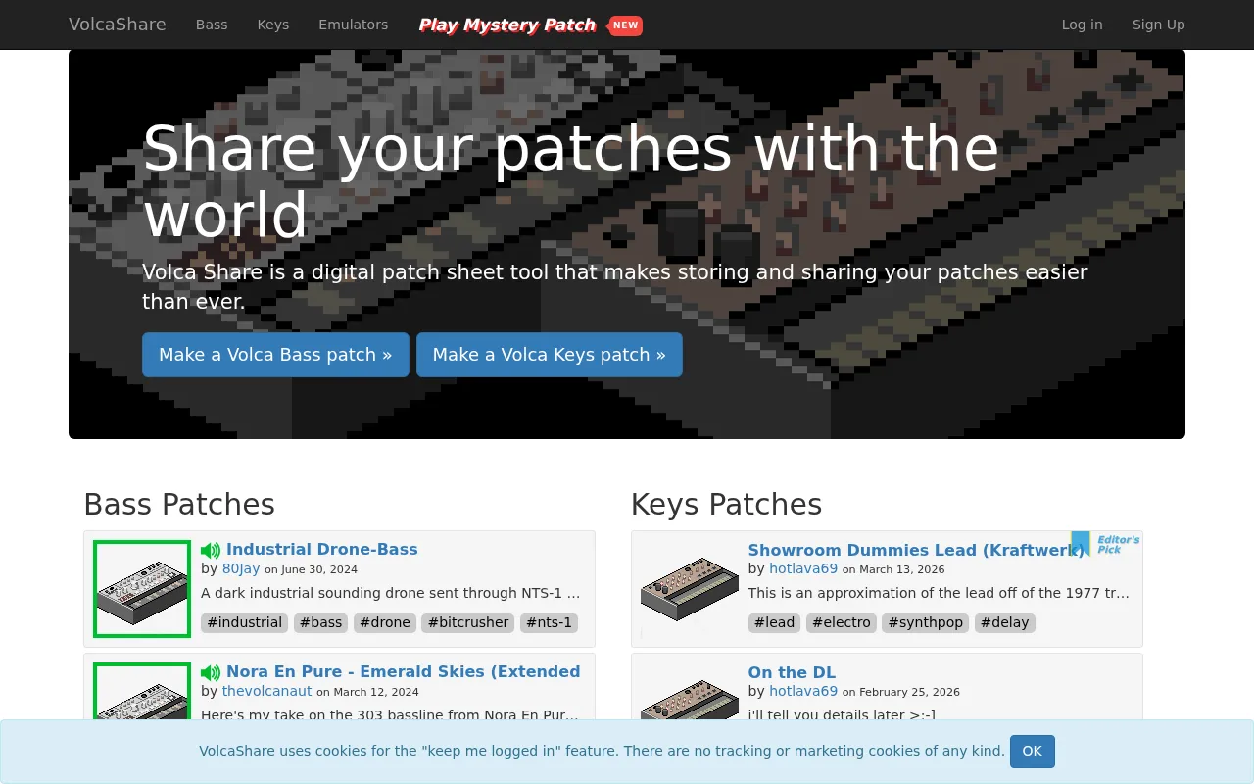Launch Play Mystery Patch
Image resolution: width=1254 pixels, height=784 pixels.
(x=507, y=24)
